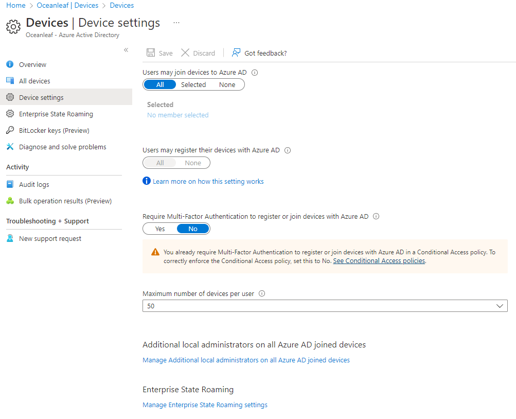Viewport: 516px width, 419px height.
Task: Go to Oceanleaf | Devices breadcrumb
Action: pos(67,5)
